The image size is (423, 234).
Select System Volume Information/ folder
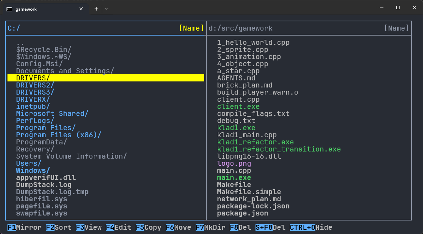[x=72, y=156]
